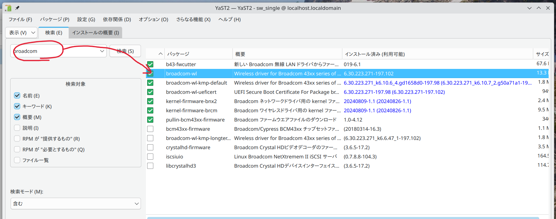
Task: Mark iscsiuio package checkbox
Action: click(150, 157)
